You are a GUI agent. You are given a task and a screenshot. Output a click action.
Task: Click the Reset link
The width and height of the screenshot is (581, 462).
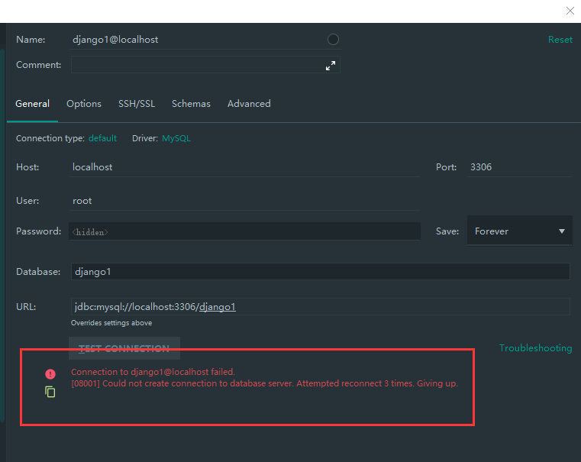(560, 39)
